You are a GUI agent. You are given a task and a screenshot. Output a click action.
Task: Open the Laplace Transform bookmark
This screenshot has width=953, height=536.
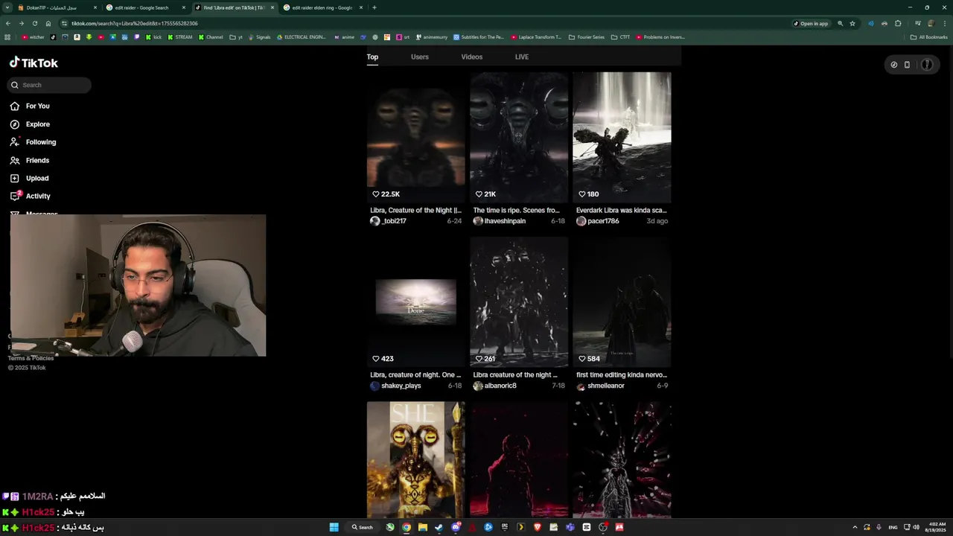pyautogui.click(x=535, y=37)
